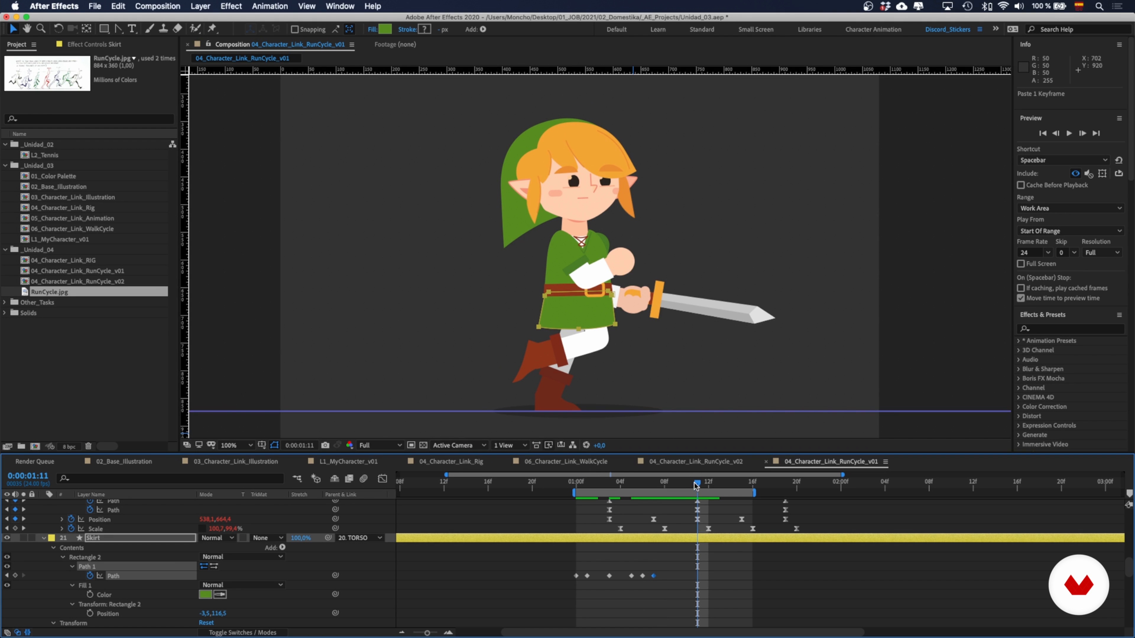This screenshot has width=1135, height=638.
Task: Collapse the _Unidad_03 folder
Action: coord(5,165)
